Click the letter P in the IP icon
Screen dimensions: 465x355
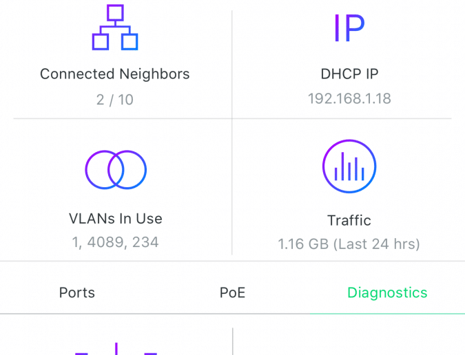coord(355,28)
